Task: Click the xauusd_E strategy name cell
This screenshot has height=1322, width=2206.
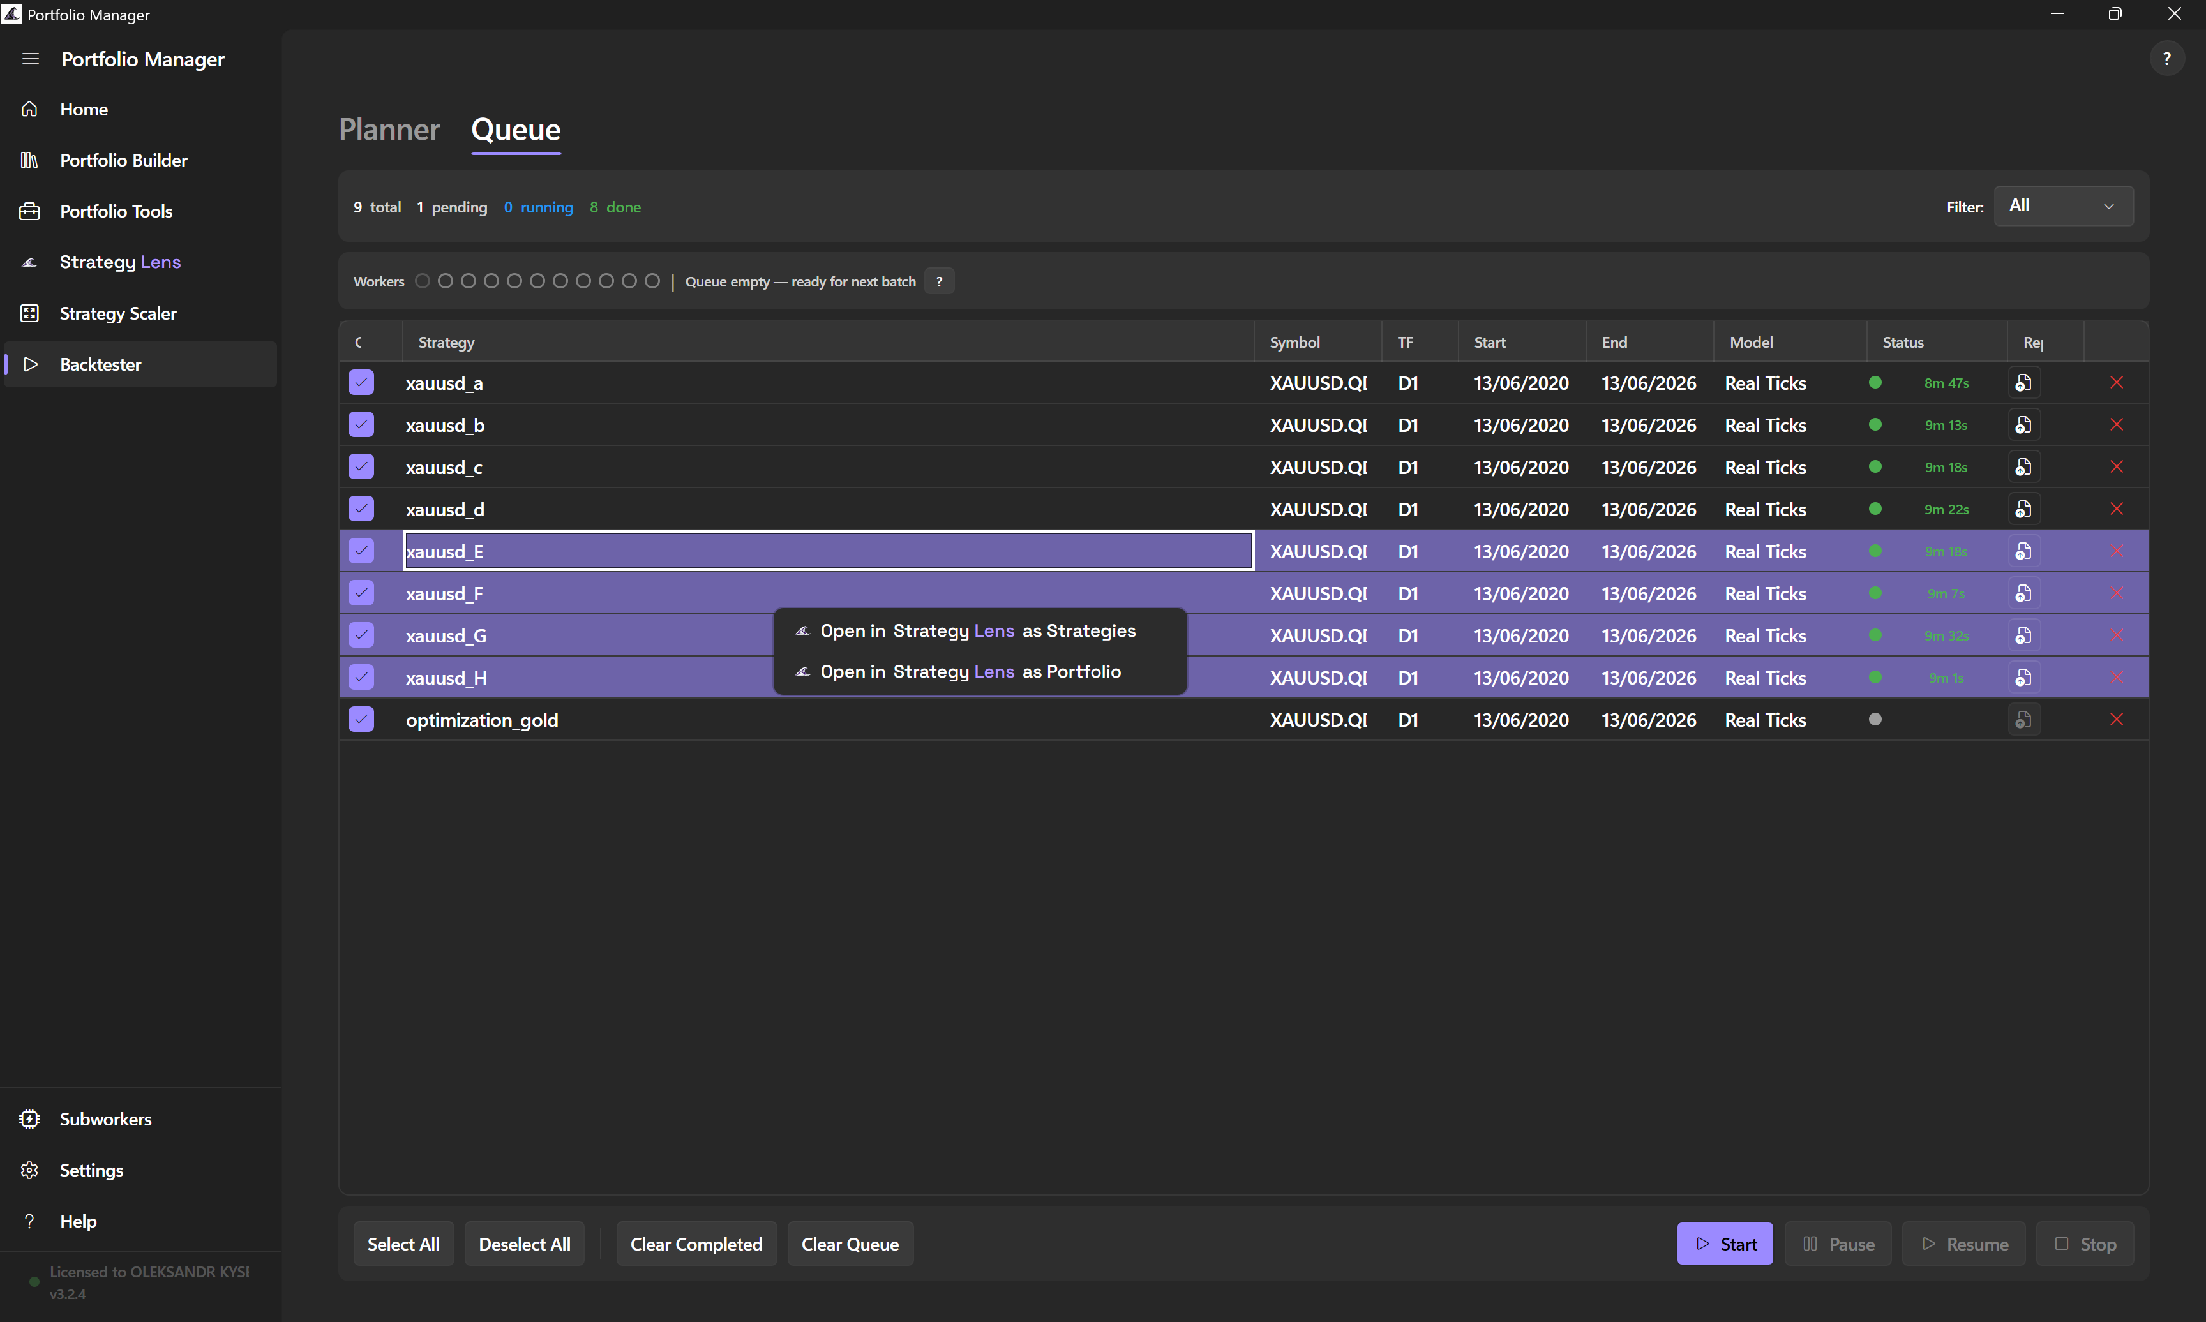Action: (x=829, y=551)
